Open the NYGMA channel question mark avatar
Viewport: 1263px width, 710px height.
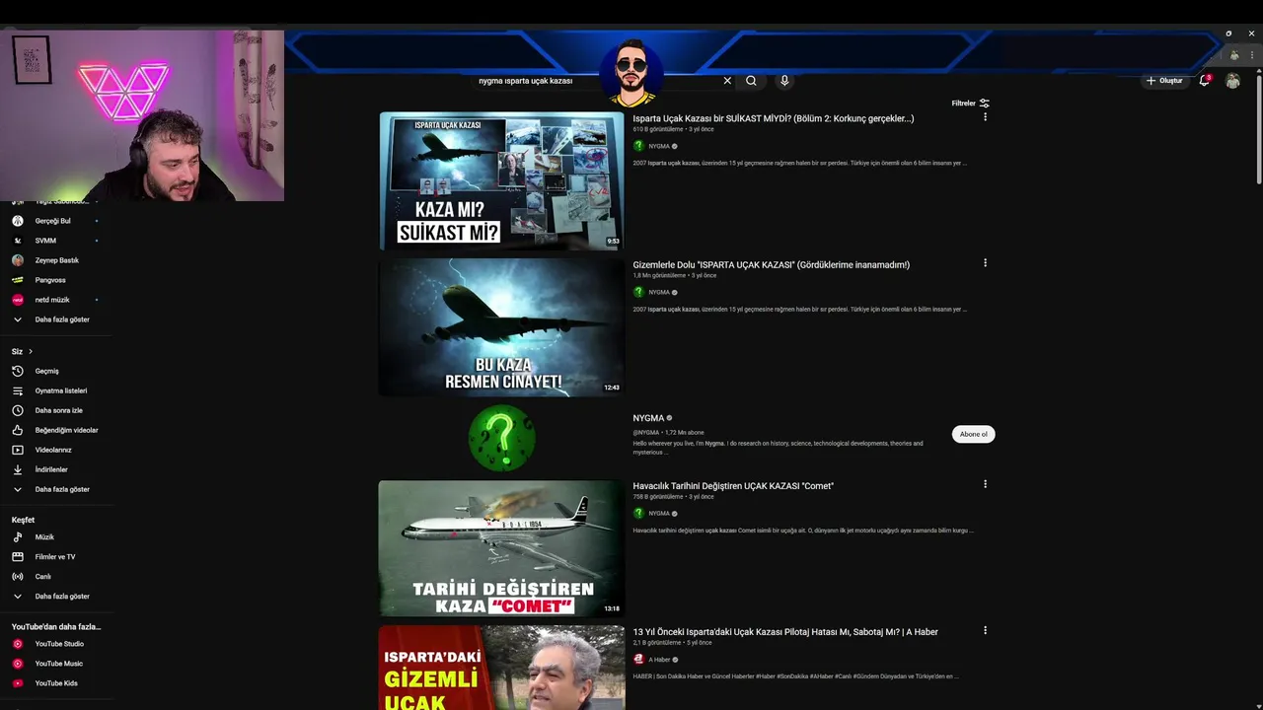point(501,437)
